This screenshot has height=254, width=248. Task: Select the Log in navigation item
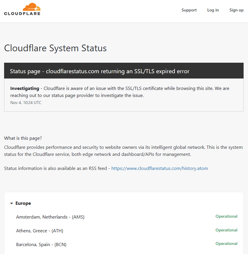[x=213, y=10]
